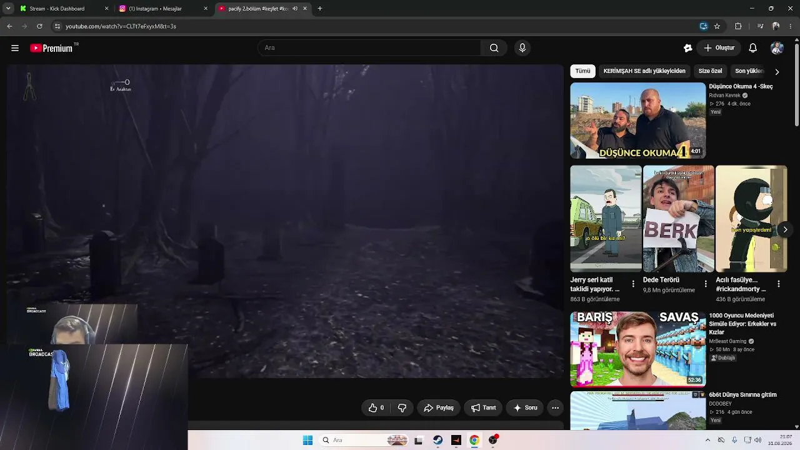Open Task View on the taskbar
800x450 pixels.
point(419,440)
